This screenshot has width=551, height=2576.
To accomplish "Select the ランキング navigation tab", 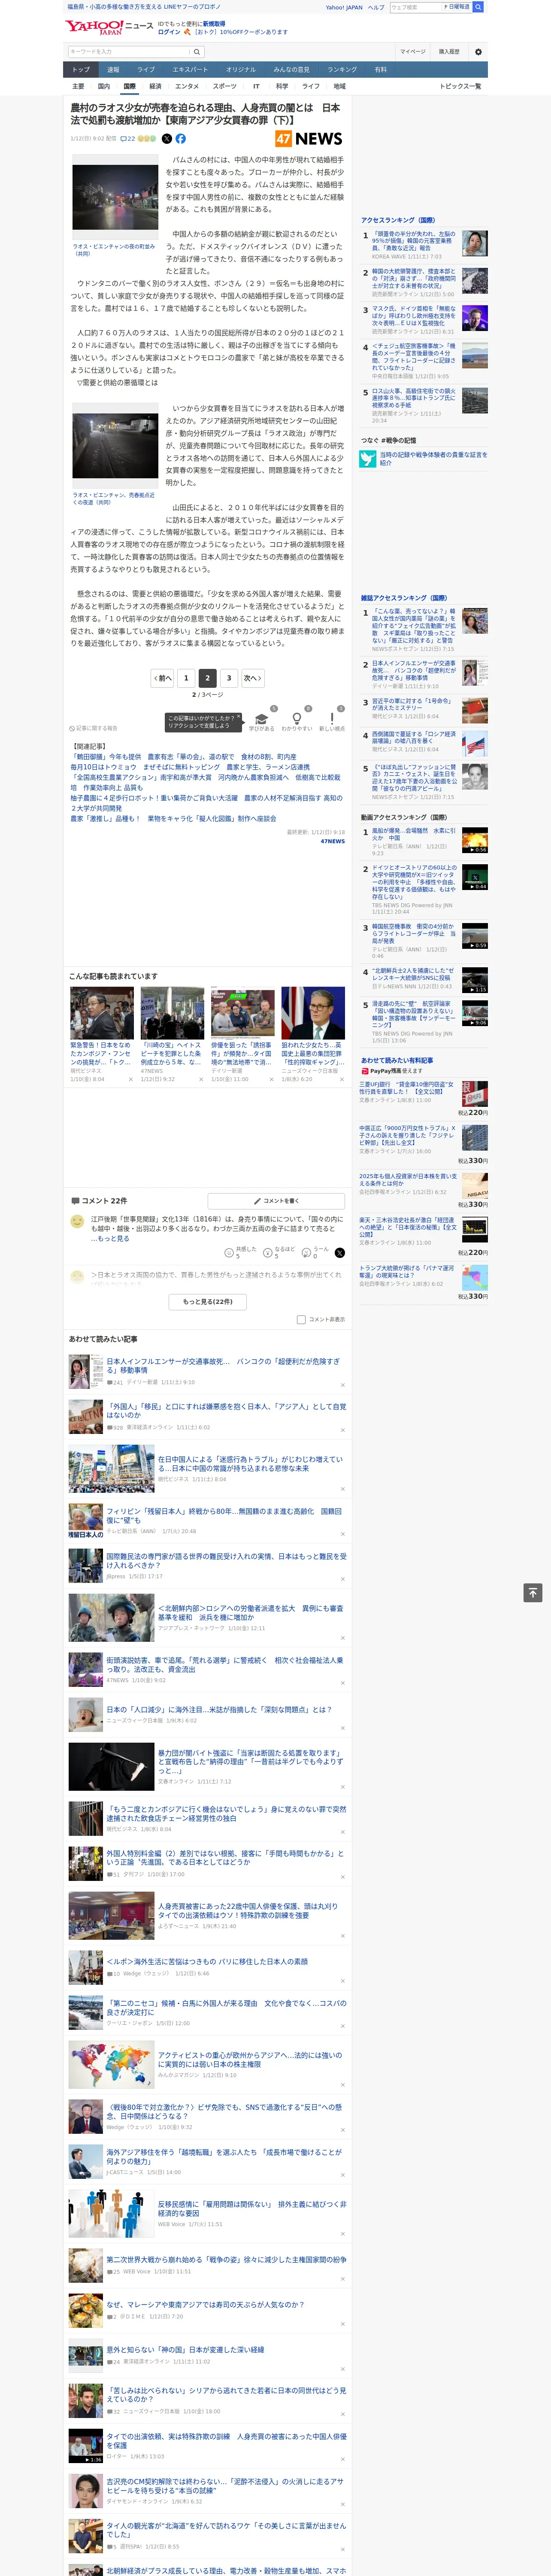I will 342,70.
